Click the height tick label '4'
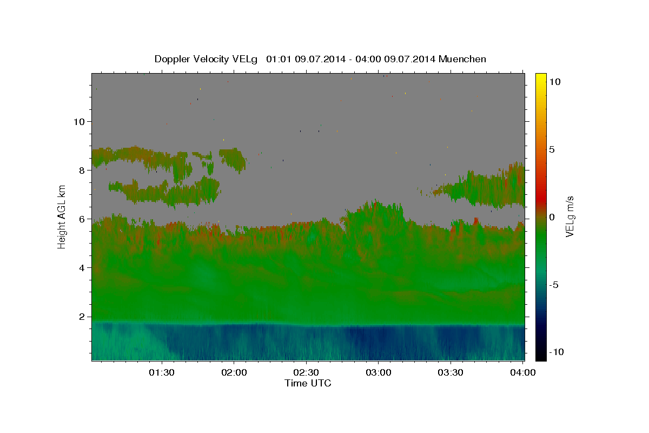Image resolution: width=649 pixels, height=433 pixels. coord(82,268)
